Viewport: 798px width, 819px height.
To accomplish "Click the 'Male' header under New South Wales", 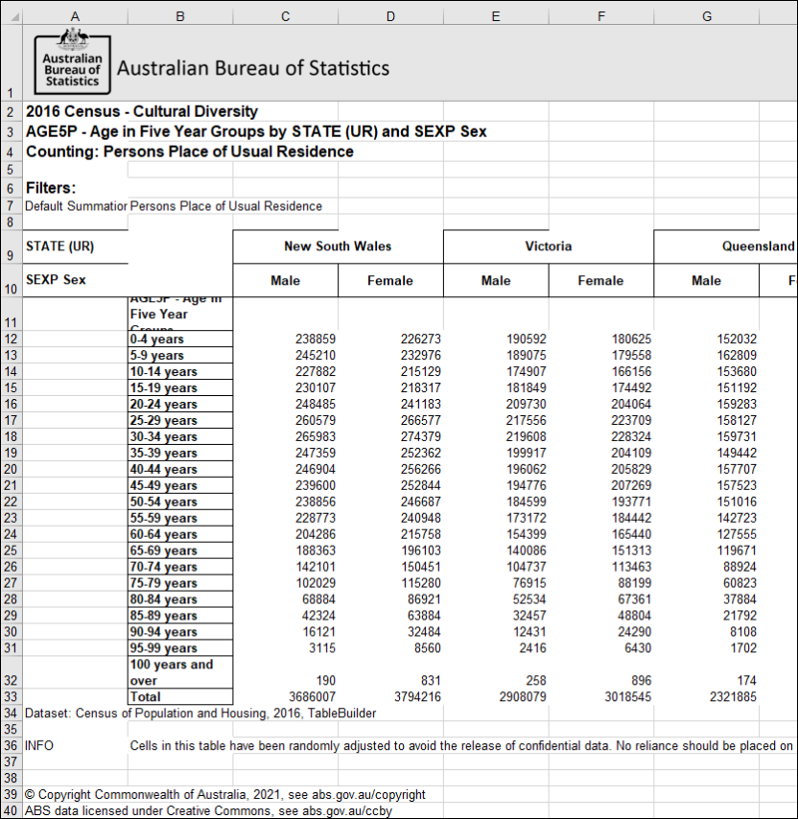I will tap(285, 280).
